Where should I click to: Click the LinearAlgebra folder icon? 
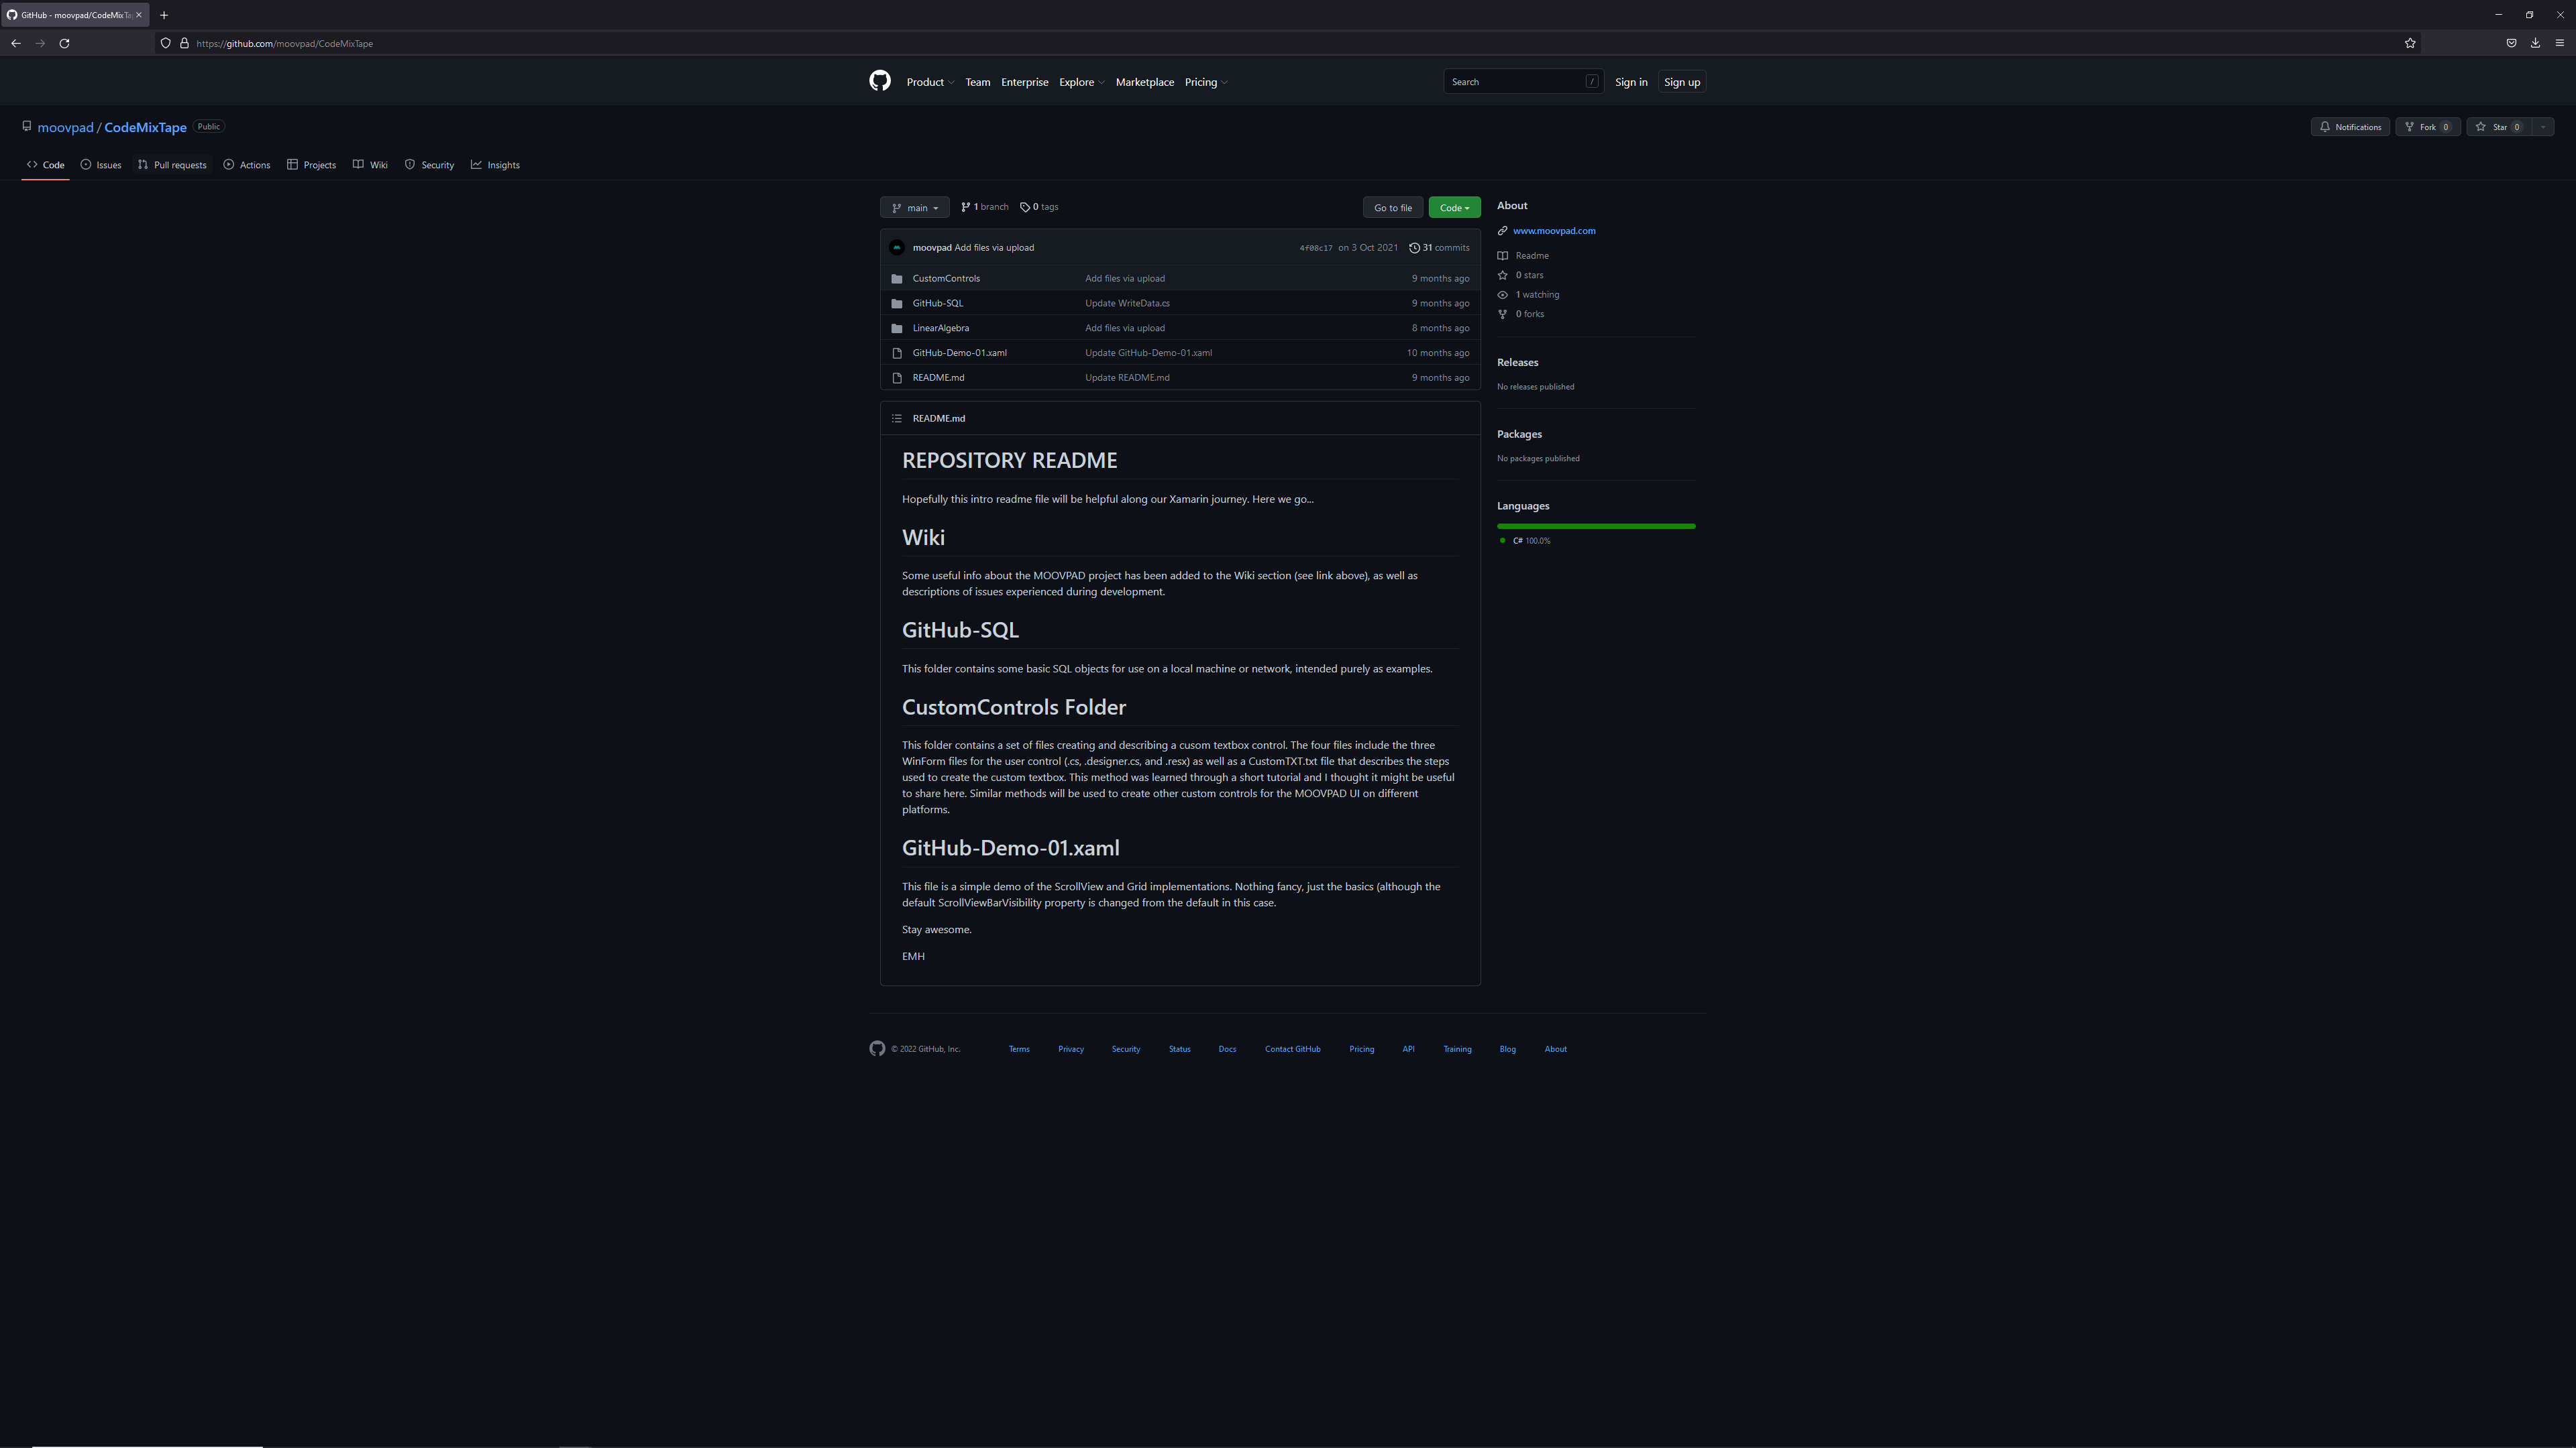pos(897,328)
